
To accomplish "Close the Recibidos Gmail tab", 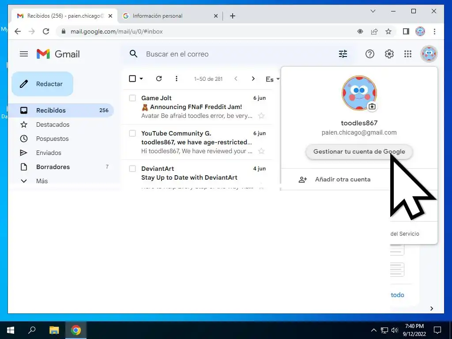I will 110,16.
